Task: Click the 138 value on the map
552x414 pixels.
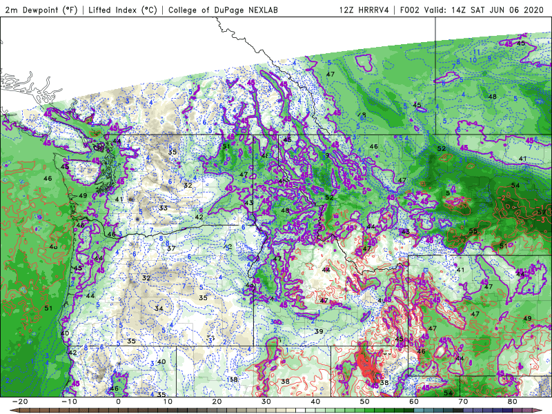Action: (232, 379)
